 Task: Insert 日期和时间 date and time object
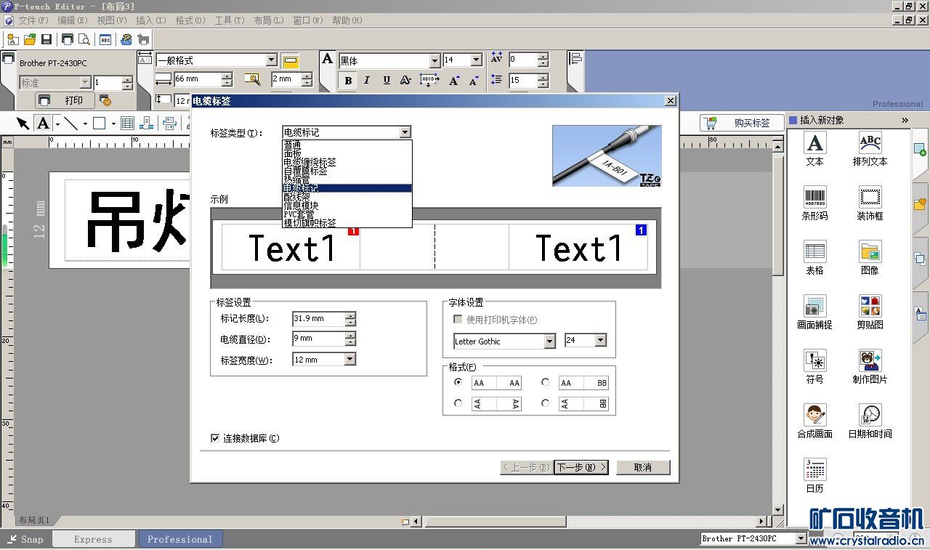click(x=870, y=416)
